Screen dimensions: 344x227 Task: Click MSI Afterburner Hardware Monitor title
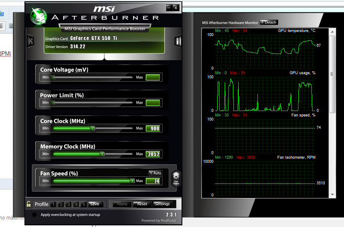point(230,23)
